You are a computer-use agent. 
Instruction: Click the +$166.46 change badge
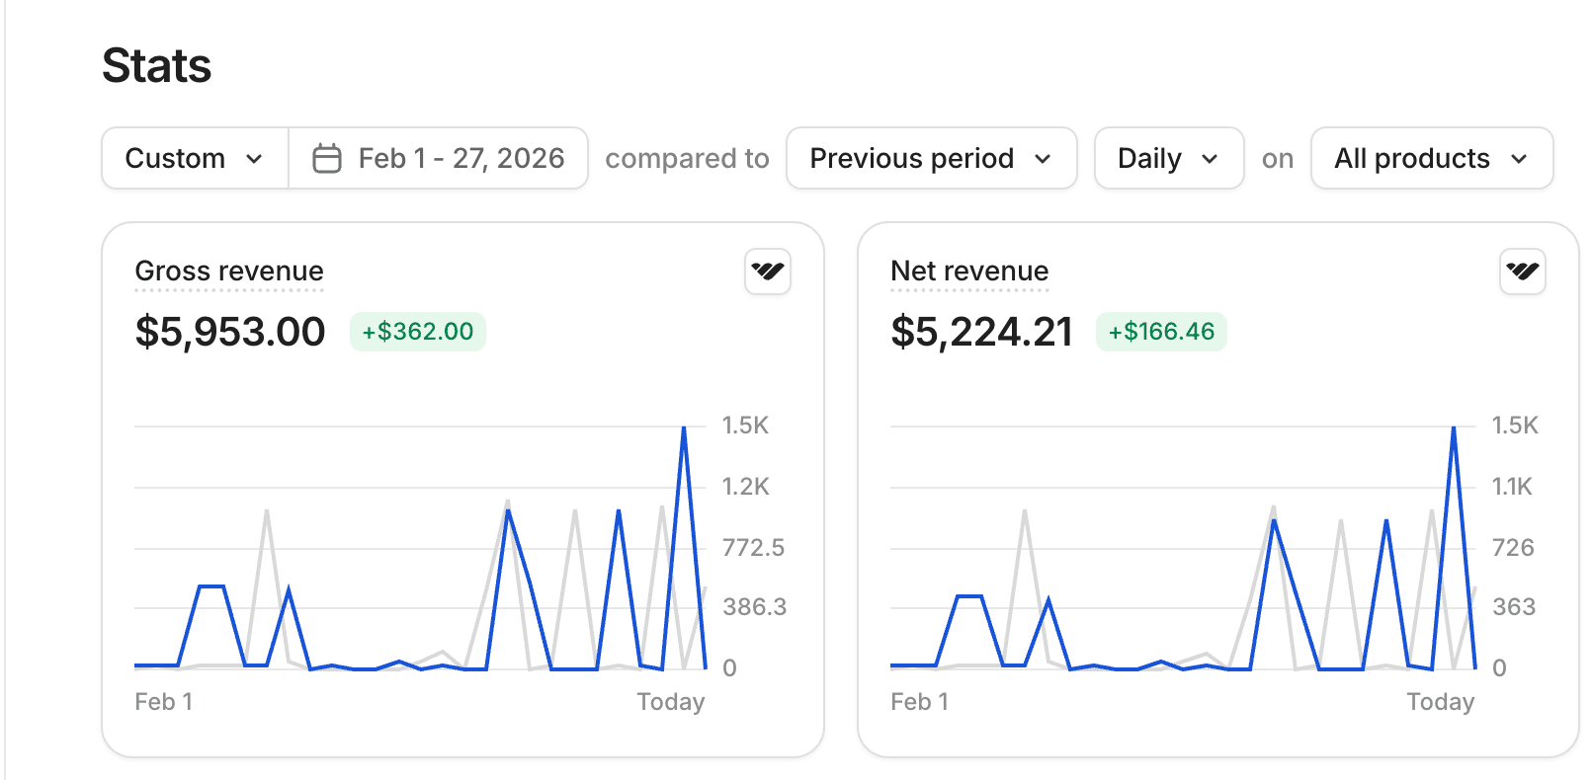click(1160, 332)
